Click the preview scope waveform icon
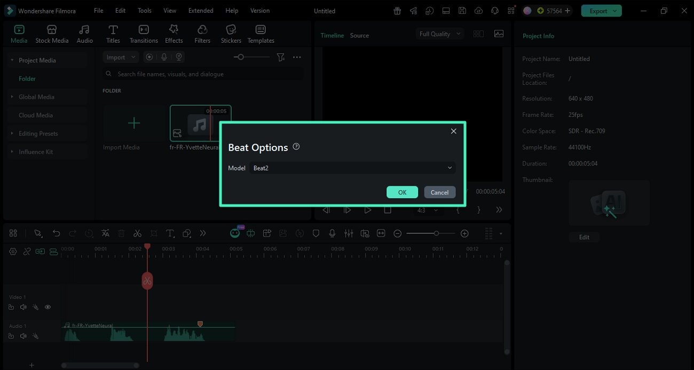Viewport: 694px width, 370px height. click(499, 34)
